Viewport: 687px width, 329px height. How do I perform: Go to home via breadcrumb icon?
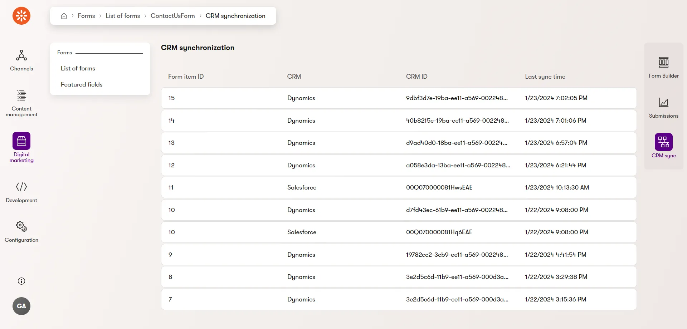(x=64, y=16)
